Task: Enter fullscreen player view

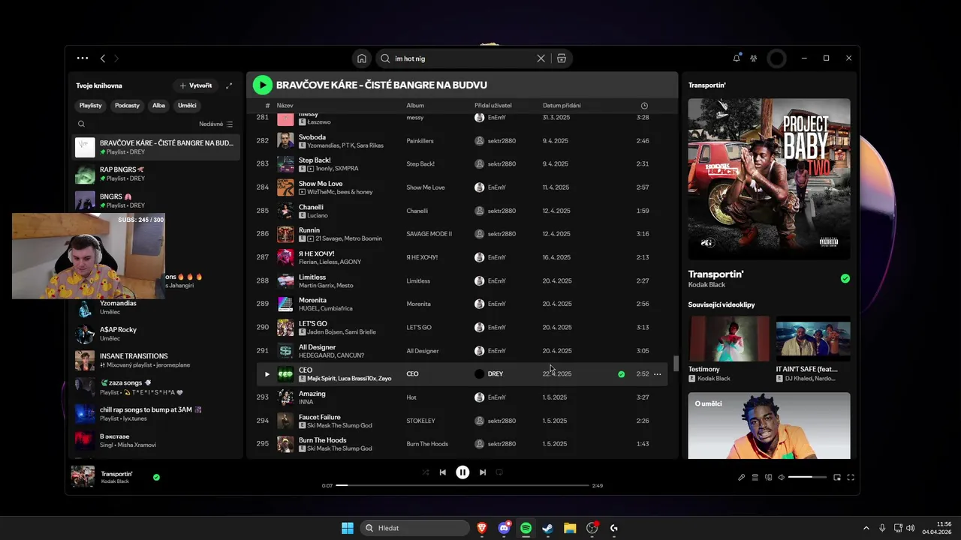Action: tap(851, 477)
